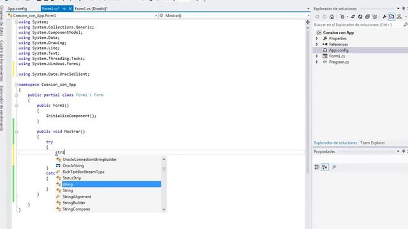Expand the Properties node in Solution Explorer
This screenshot has height=229, width=408.
point(317,38)
